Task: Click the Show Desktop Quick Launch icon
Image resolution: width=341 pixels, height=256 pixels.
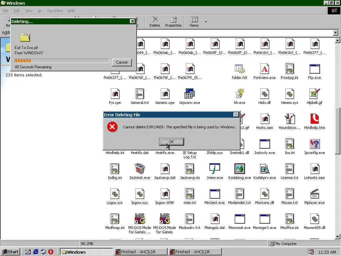Action: tap(28, 252)
